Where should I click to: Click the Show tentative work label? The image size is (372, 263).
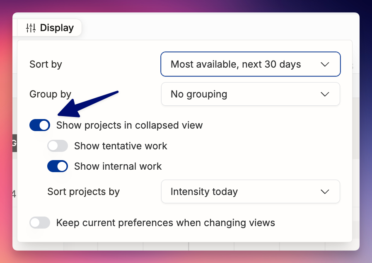(121, 146)
